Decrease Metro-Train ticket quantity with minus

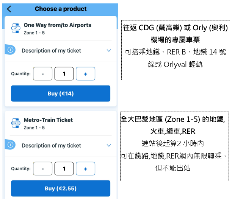(42, 169)
